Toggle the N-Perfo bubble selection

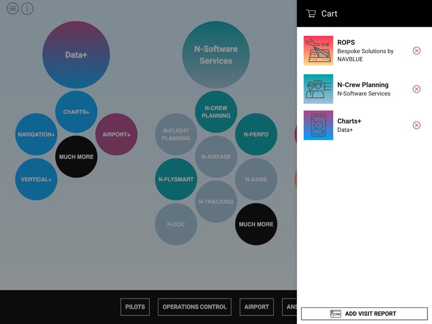pos(256,134)
